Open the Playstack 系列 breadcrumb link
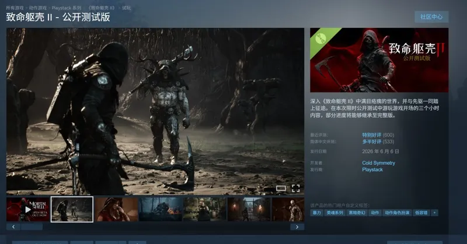Screen dimensions: 467x244 click(x=67, y=8)
